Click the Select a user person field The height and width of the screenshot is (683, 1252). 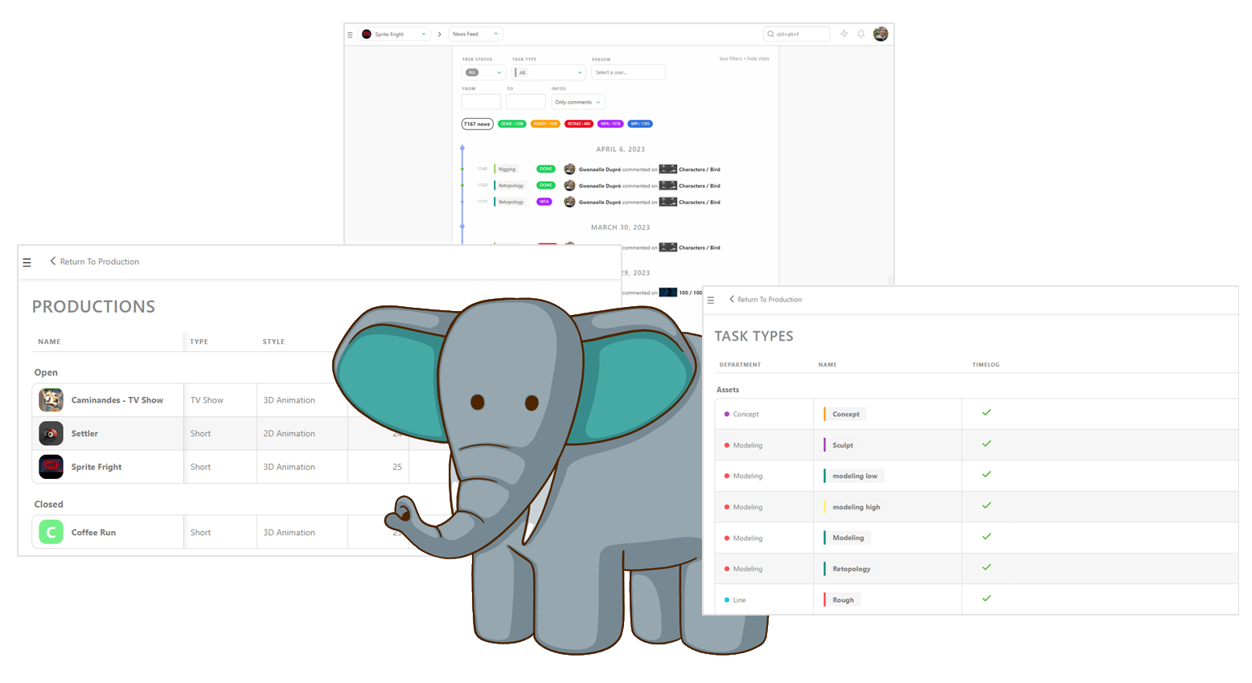[x=628, y=72]
